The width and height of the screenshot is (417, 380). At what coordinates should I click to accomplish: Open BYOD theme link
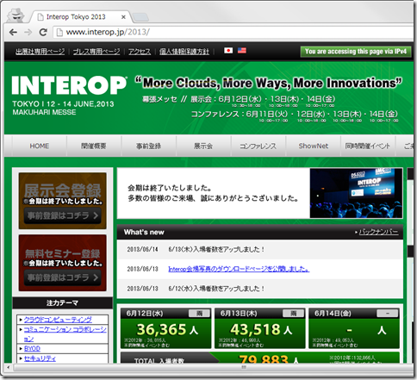[x=32, y=348]
